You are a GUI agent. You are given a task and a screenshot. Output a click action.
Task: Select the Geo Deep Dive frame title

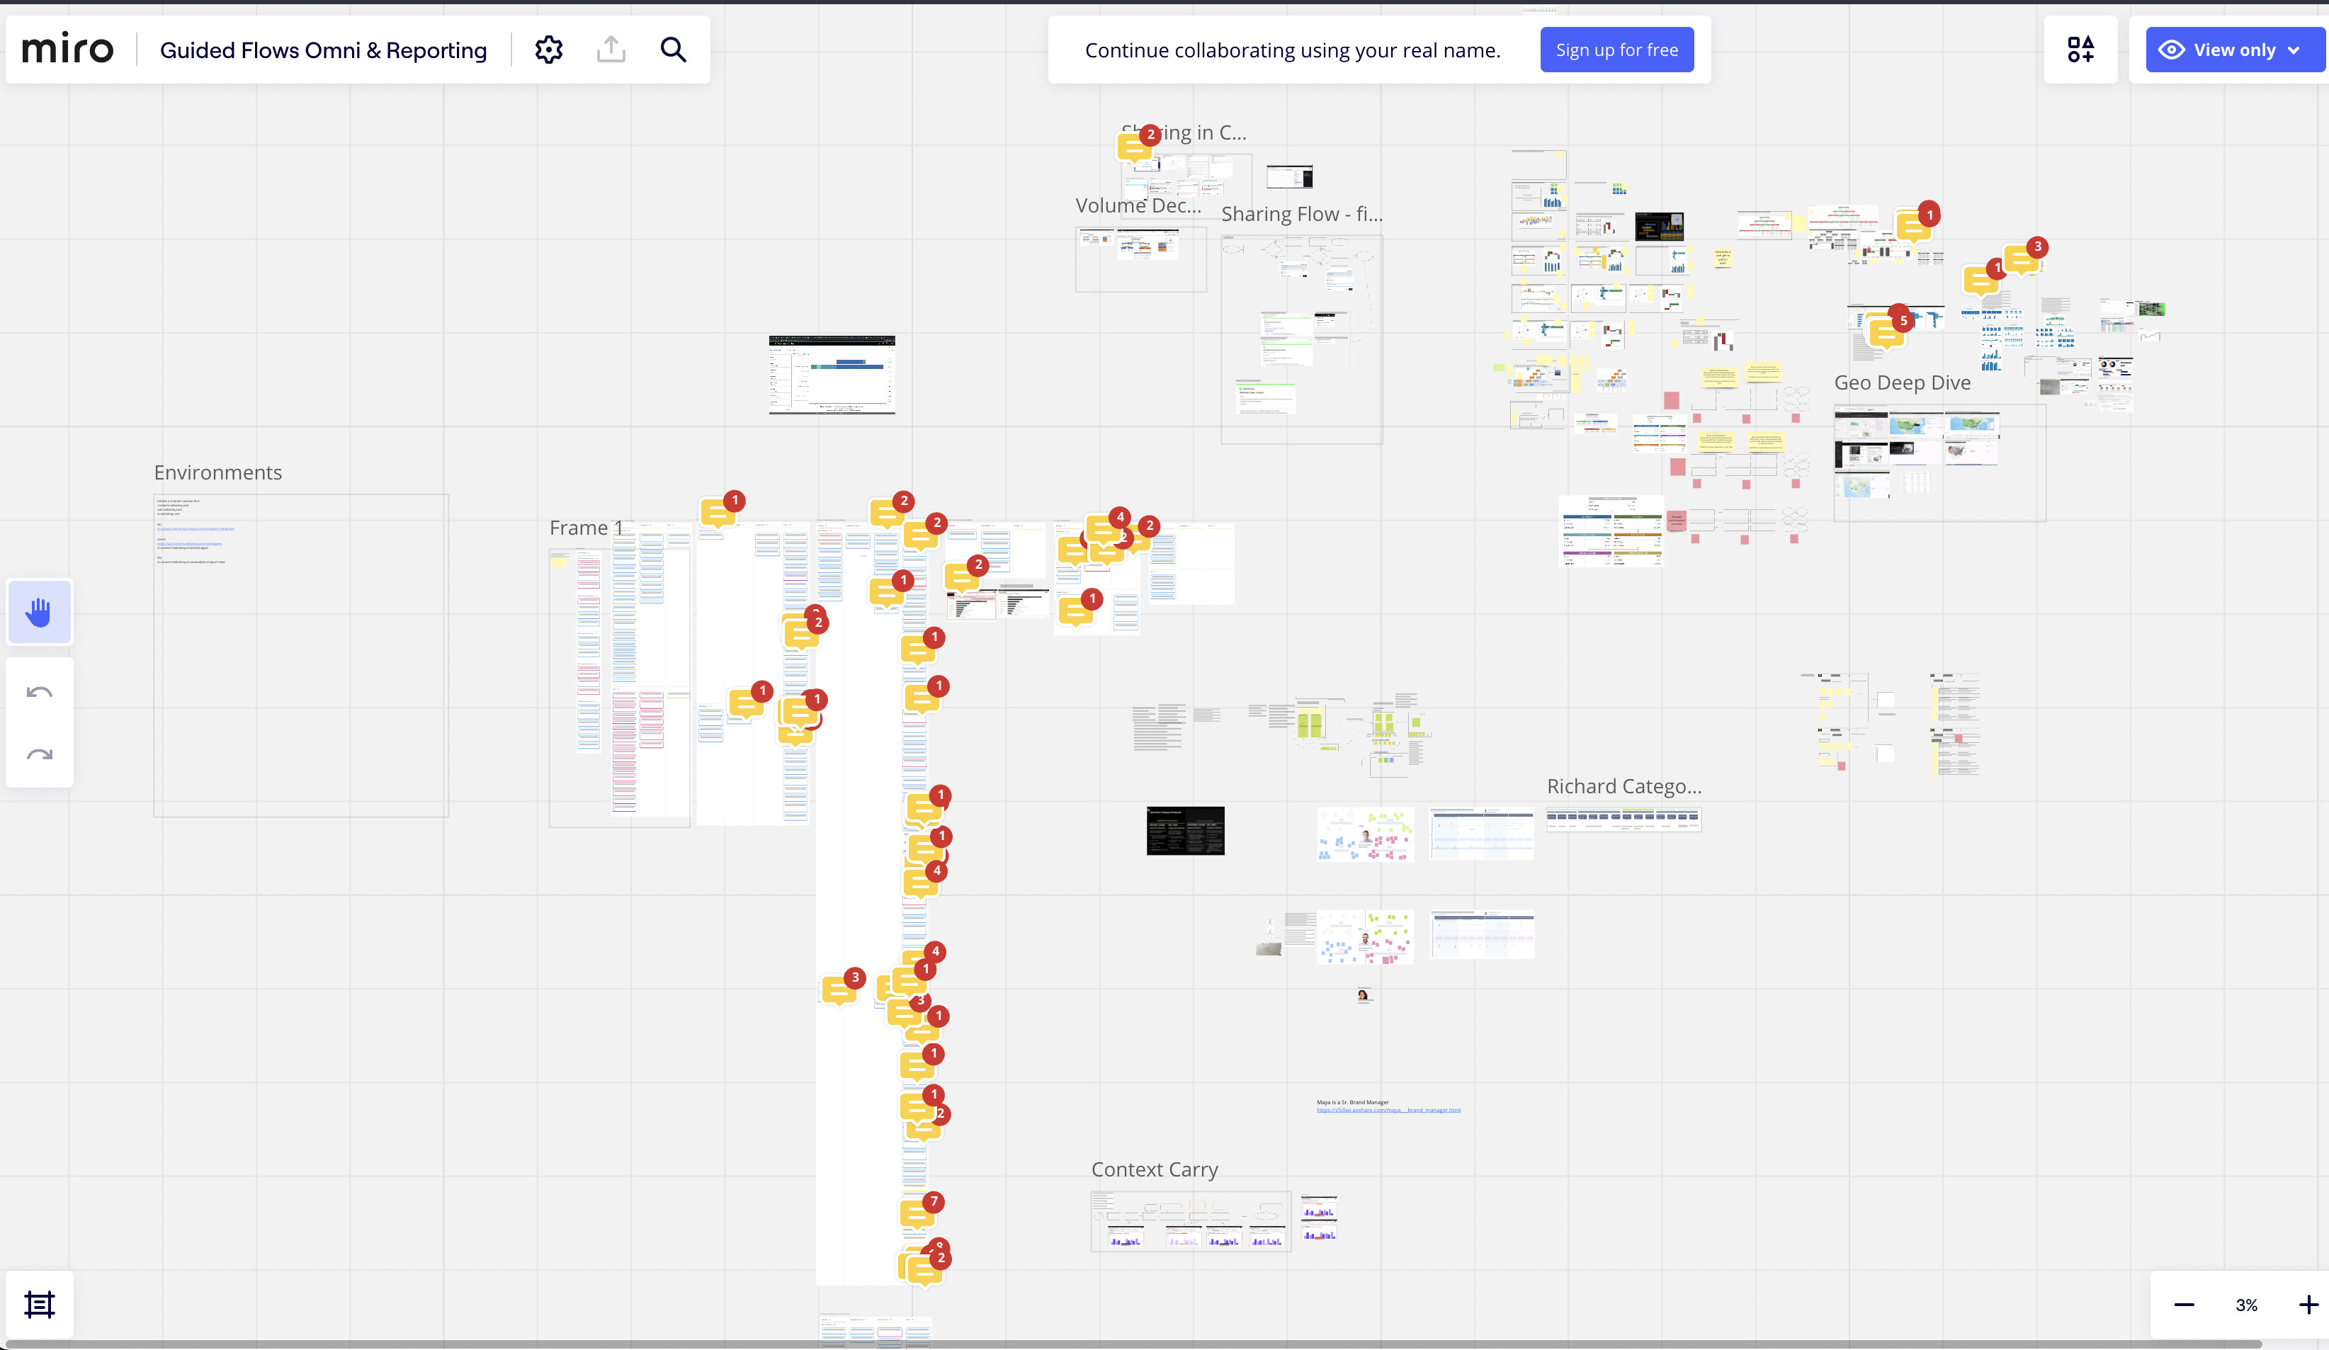[1902, 382]
